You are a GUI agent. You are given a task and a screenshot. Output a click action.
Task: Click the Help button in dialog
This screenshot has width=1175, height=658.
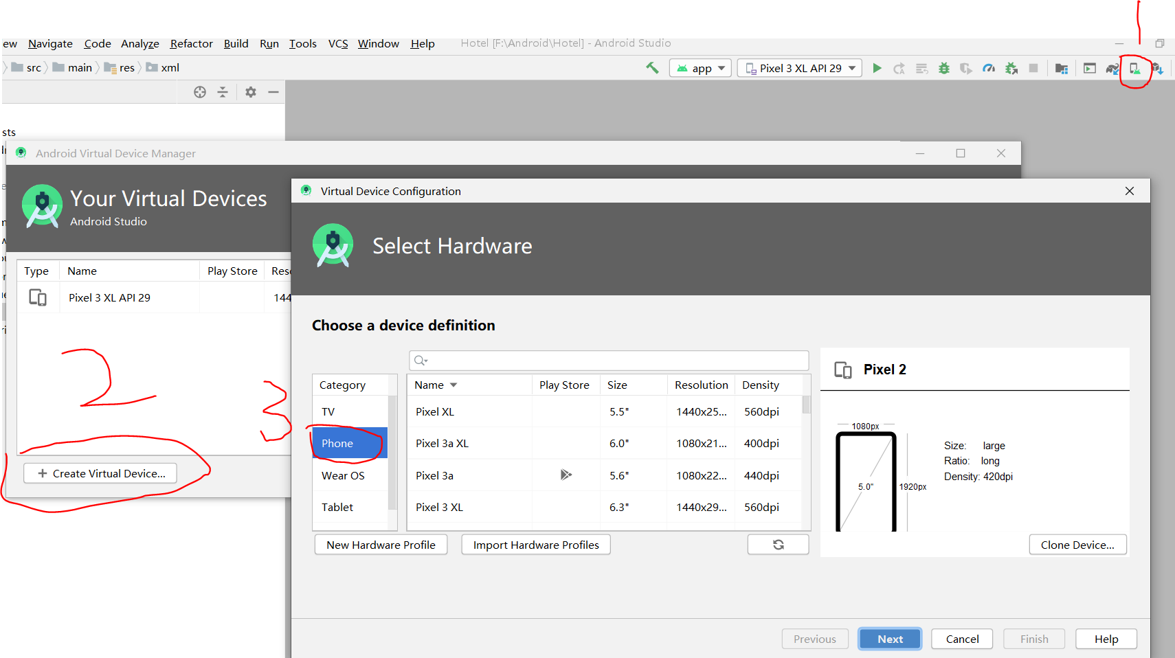(1106, 639)
